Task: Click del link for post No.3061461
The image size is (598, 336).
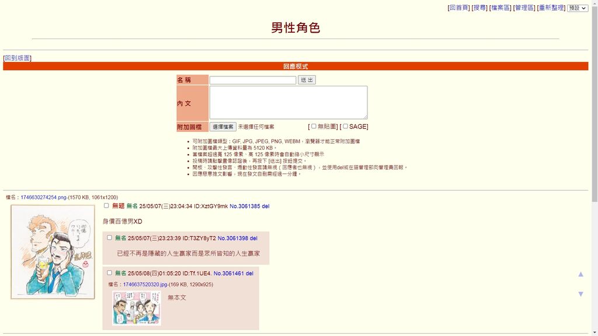Action: (249, 273)
